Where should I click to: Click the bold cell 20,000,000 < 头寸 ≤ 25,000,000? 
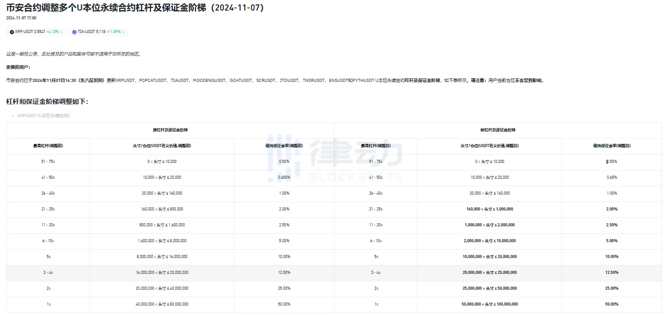pyautogui.click(x=489, y=273)
